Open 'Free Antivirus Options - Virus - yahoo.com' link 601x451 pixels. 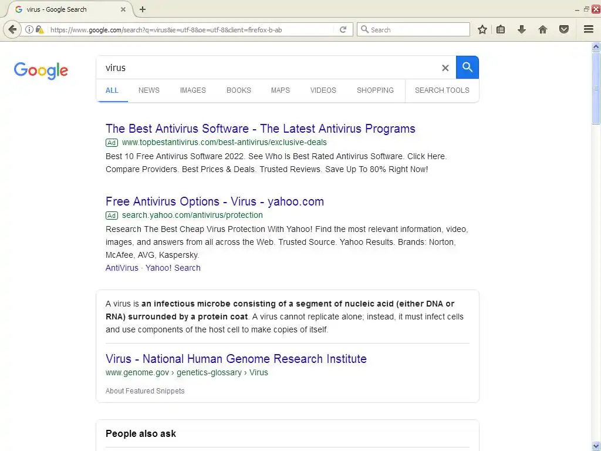tap(215, 201)
